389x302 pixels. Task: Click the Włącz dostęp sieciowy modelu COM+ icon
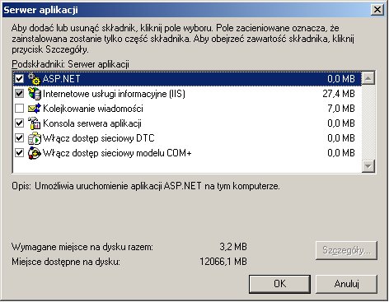click(35, 153)
